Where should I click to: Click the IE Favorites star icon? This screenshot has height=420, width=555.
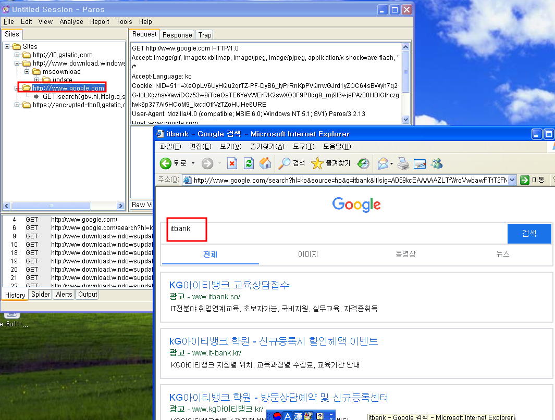317,163
